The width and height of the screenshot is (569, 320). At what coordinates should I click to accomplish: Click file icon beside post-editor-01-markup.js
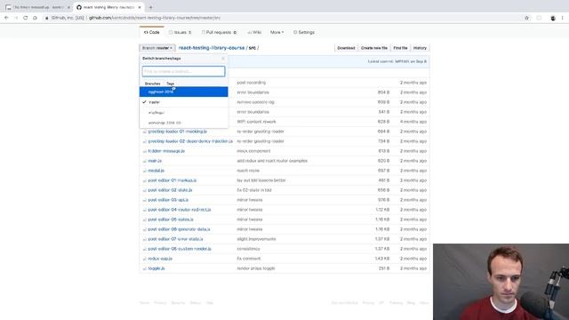(x=144, y=180)
